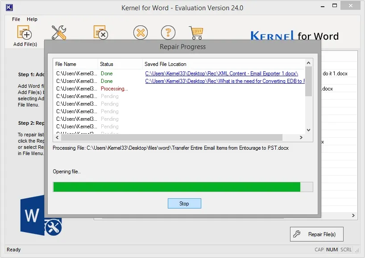Click the horizontal scrollbar thumb in progress list
Screen dimensions: 365x258
click(172, 137)
